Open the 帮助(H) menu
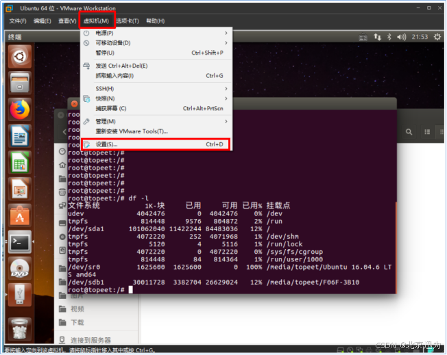This screenshot has width=447, height=355. pos(156,21)
